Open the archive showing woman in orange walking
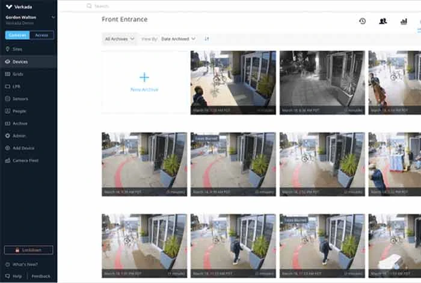The height and width of the screenshot is (283, 421). (x=395, y=82)
